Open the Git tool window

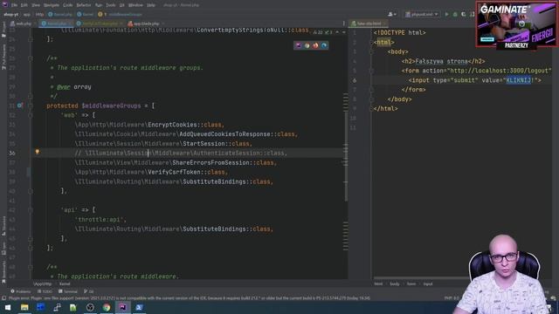point(89,291)
